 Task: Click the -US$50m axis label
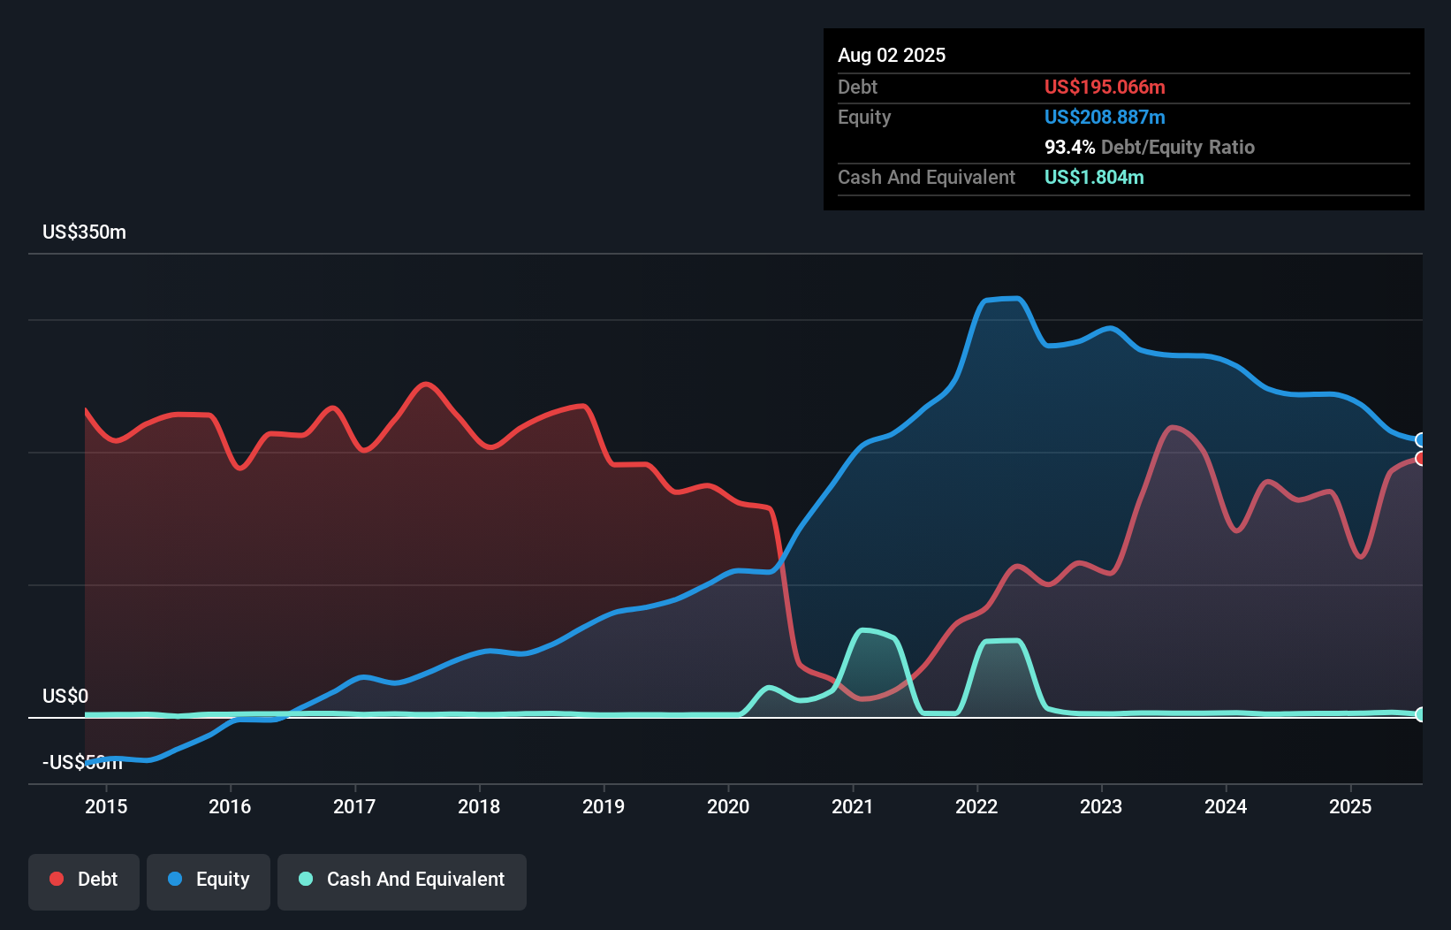click(82, 762)
